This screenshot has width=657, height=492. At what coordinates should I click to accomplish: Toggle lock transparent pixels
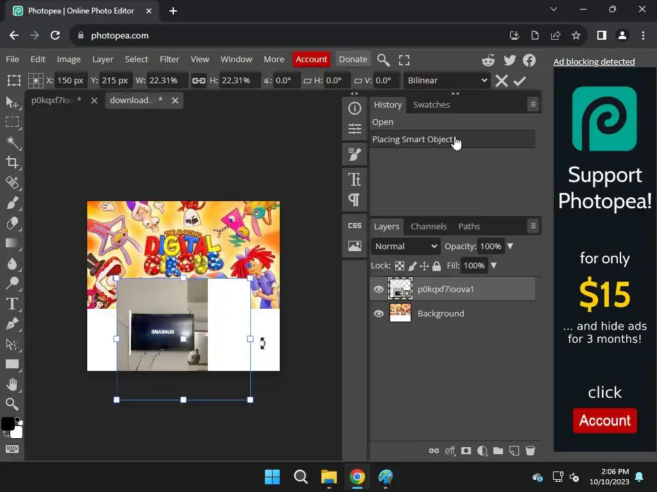(400, 266)
